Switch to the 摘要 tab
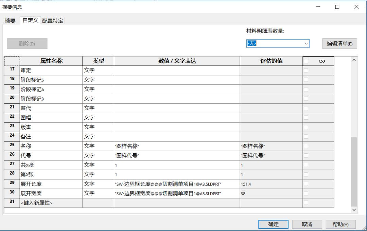The image size is (367, 231). (10, 21)
